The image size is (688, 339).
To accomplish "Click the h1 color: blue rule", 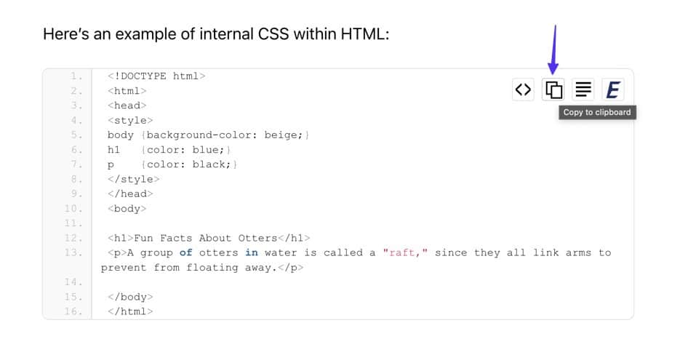I will (169, 150).
